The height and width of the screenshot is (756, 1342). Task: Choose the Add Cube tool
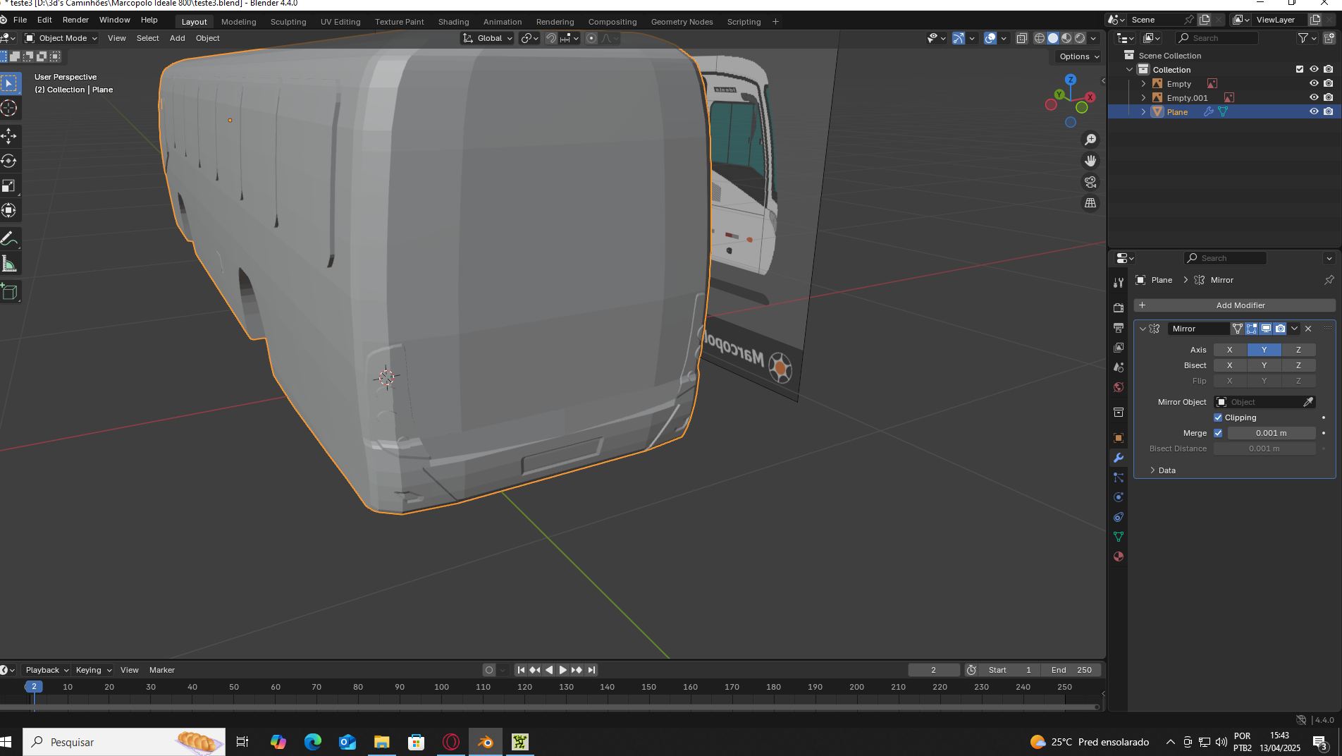tap(9, 292)
